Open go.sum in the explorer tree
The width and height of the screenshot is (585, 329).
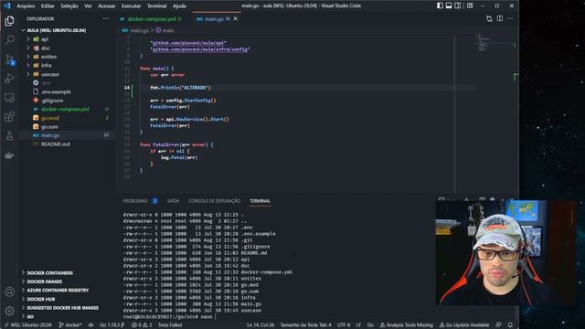[49, 126]
